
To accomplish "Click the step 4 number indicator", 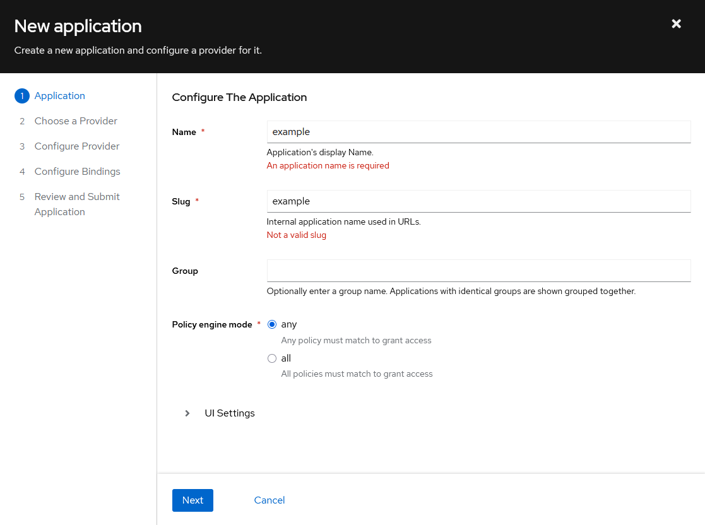I will 21,171.
